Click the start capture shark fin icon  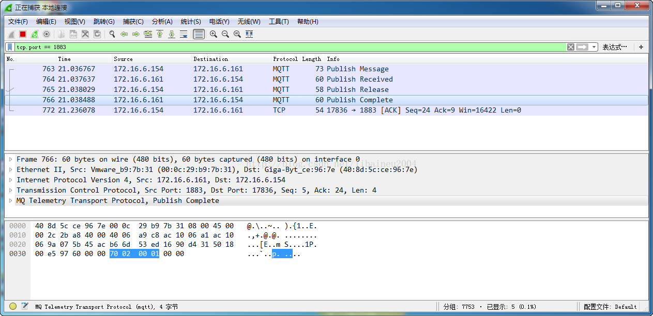click(x=11, y=34)
